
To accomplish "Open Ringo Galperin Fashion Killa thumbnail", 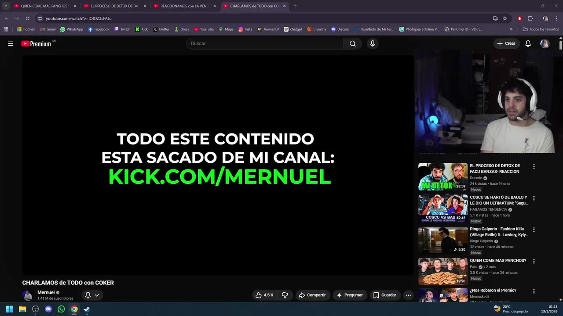I will tap(443, 240).
